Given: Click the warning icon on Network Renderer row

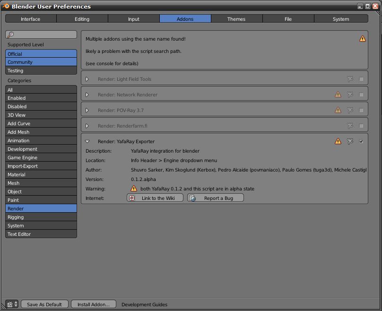Looking at the screenshot, I should point(338,95).
